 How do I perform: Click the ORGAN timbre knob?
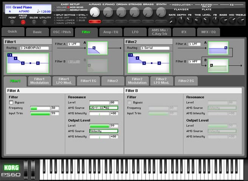[121, 12]
